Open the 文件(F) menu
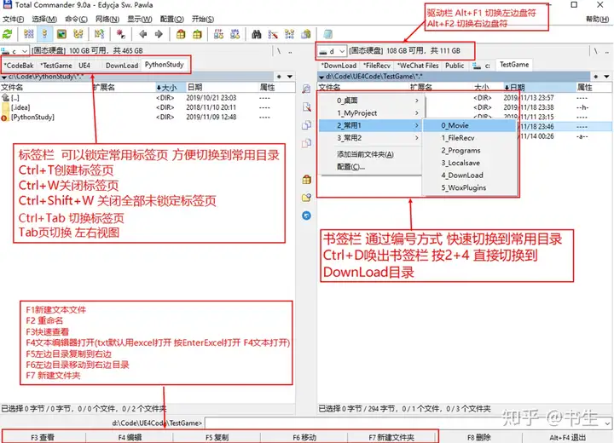Image resolution: width=614 pixels, height=443 pixels. (x=13, y=20)
